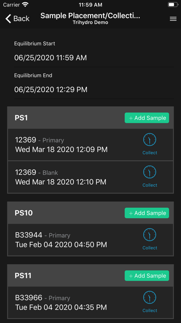Add a sample to PS1

coord(147,118)
